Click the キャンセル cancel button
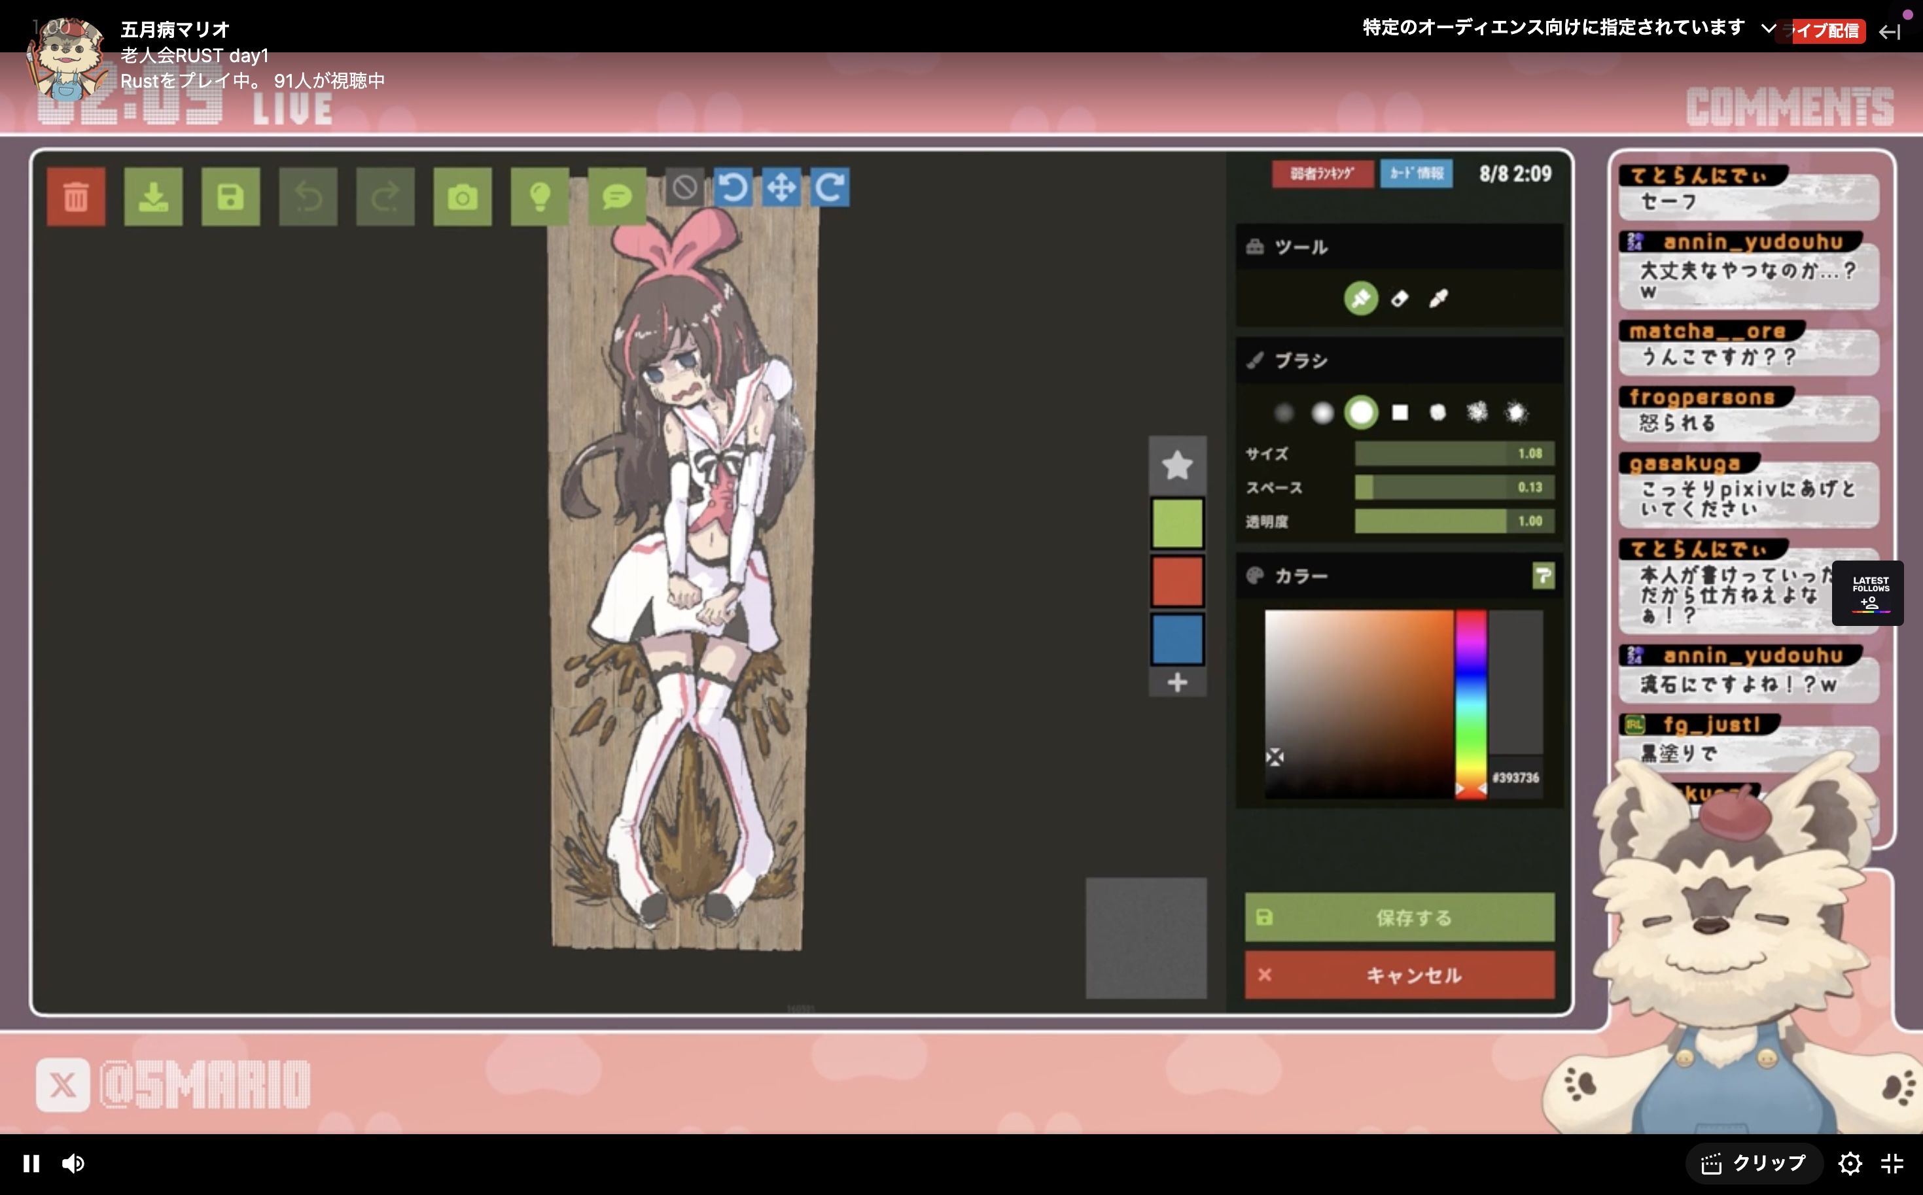This screenshot has width=1923, height=1195. pos(1400,975)
